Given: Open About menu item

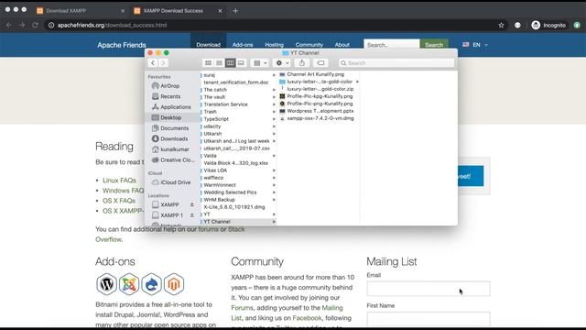Looking at the screenshot, I should (342, 45).
